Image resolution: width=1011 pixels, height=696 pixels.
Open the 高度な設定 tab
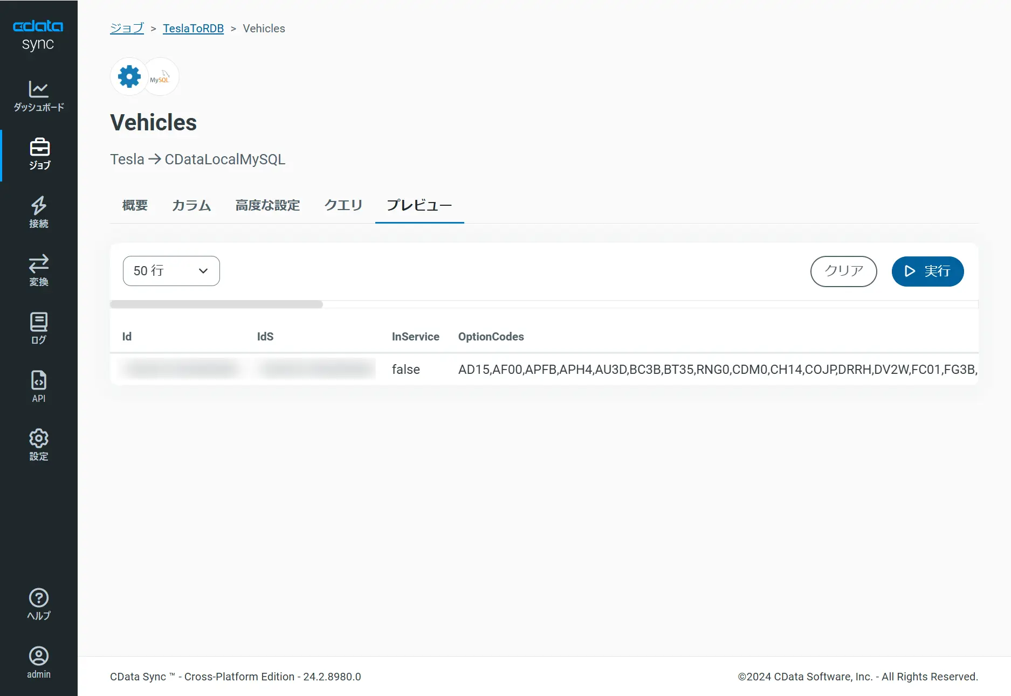point(267,205)
